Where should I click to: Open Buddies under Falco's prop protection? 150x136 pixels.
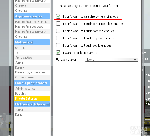click(32, 93)
